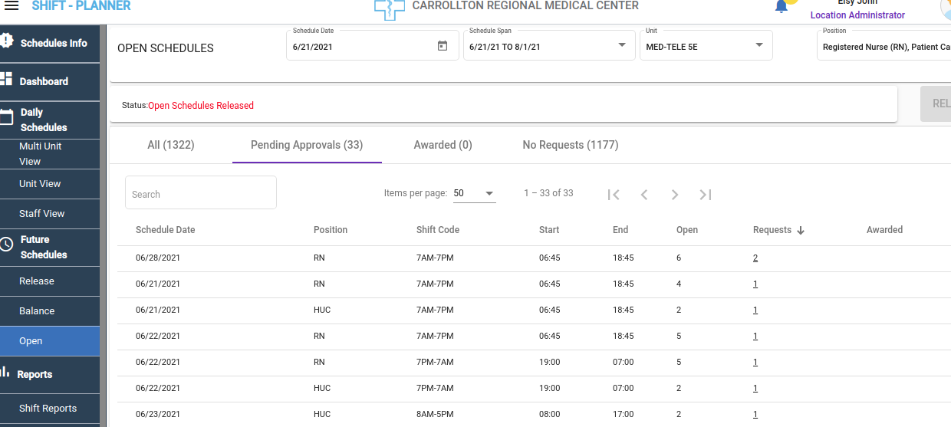This screenshot has height=427, width=951.
Task: Open the Dashboard from the sidebar
Action: (x=44, y=81)
